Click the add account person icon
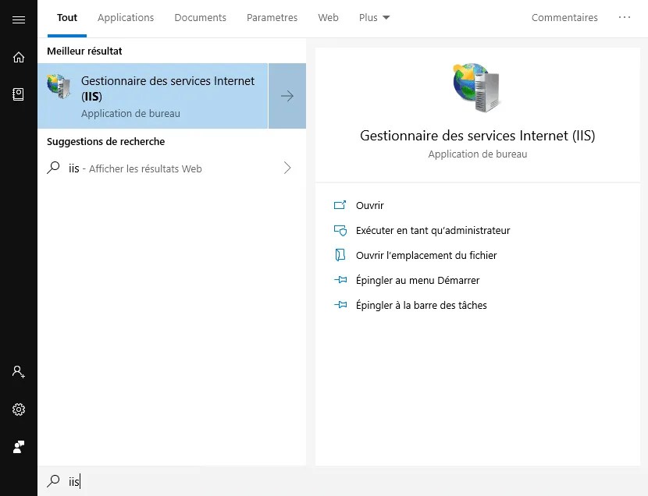 19,372
